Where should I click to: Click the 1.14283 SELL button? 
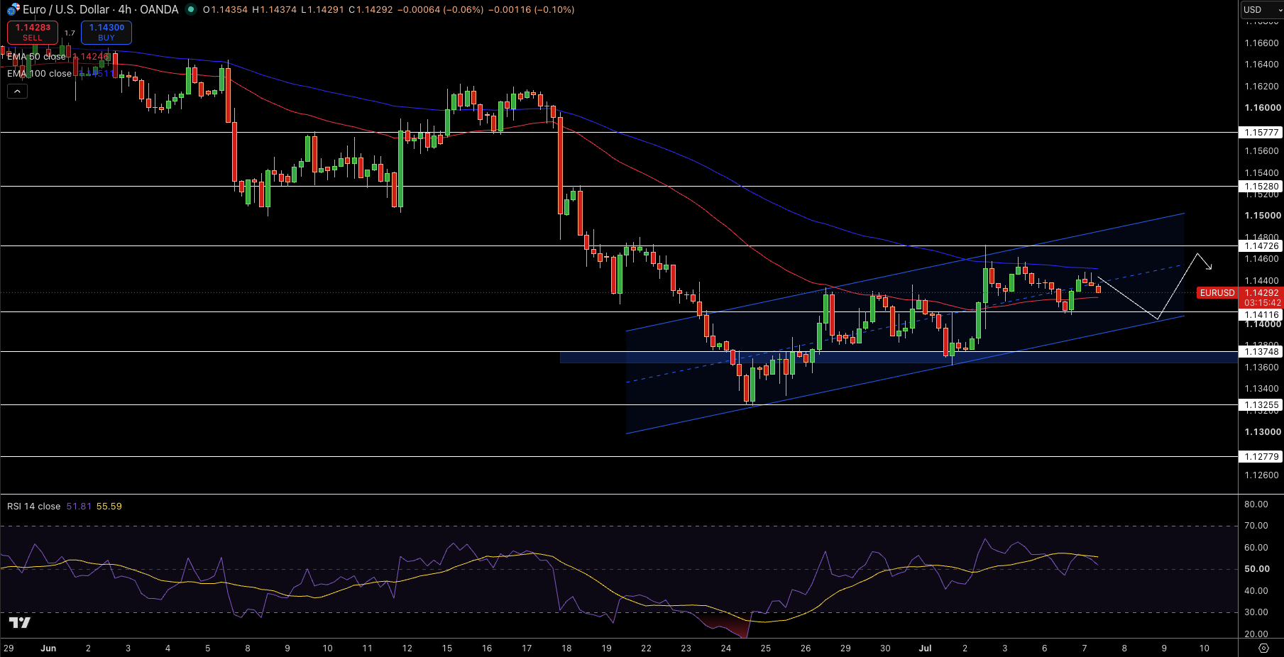(33, 32)
